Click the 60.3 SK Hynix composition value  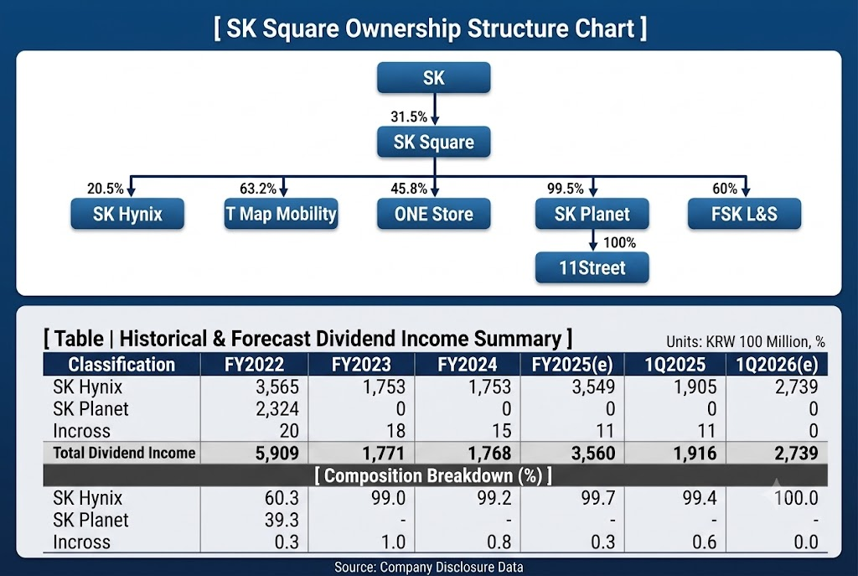click(x=282, y=498)
